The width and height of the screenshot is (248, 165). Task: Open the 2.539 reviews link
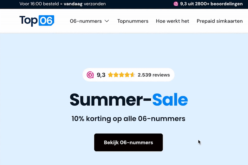154,75
